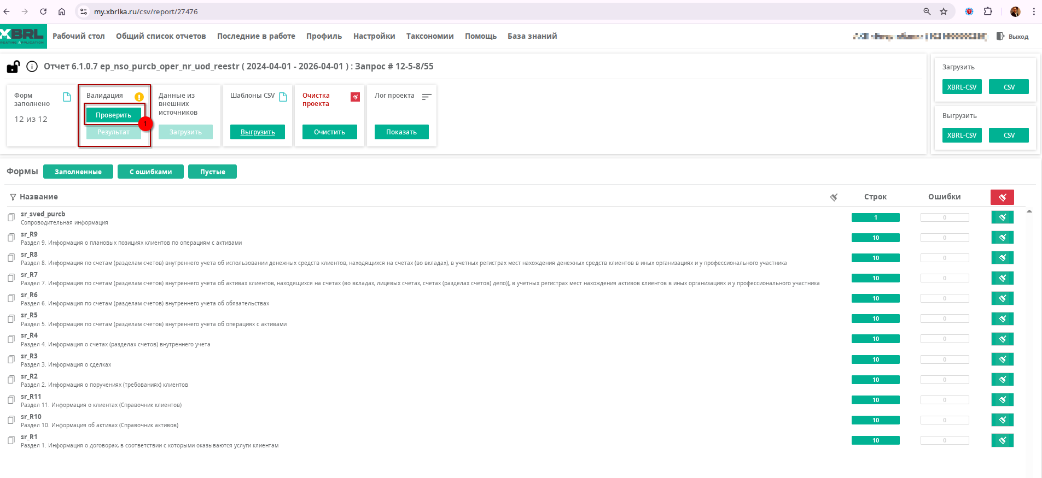Click XBRL-CSV under Загрузить

962,87
